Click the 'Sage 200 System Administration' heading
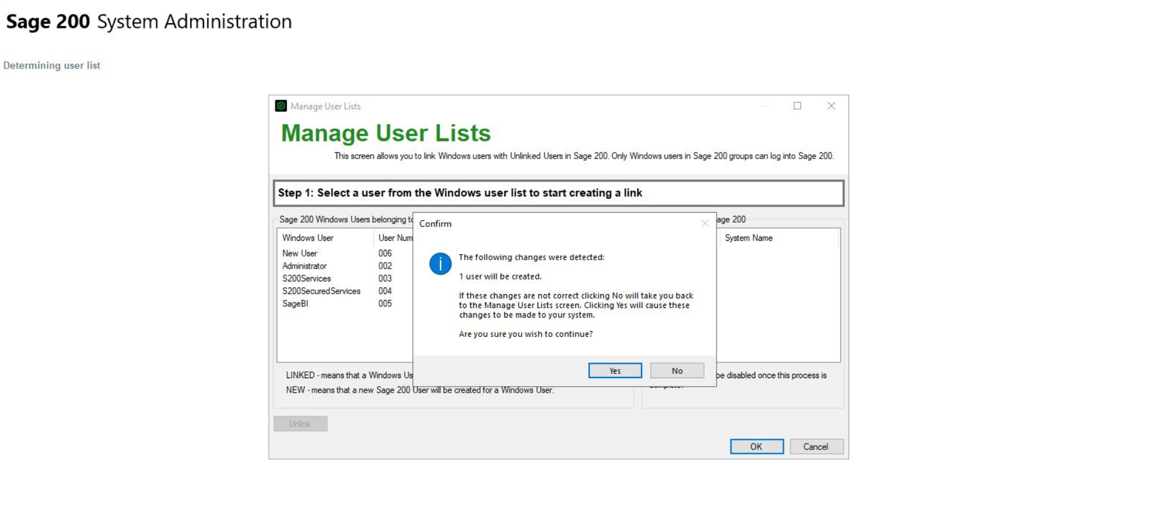The image size is (1162, 527). point(149,22)
